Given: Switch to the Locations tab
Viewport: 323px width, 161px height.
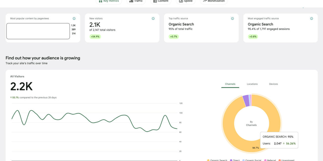Looking at the screenshot, I should point(252,84).
